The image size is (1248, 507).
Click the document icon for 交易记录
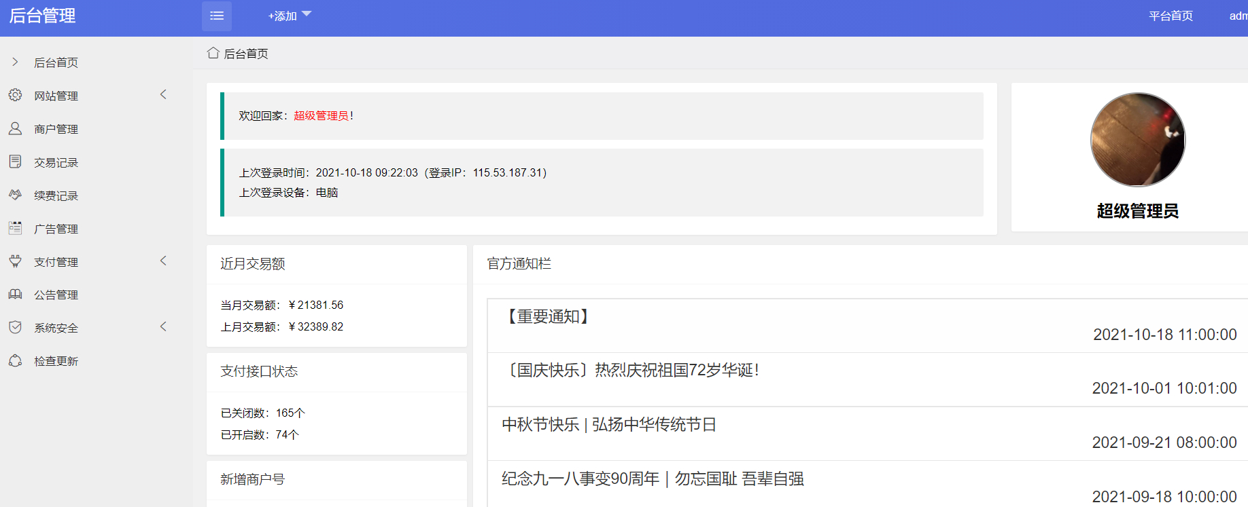pyautogui.click(x=15, y=162)
